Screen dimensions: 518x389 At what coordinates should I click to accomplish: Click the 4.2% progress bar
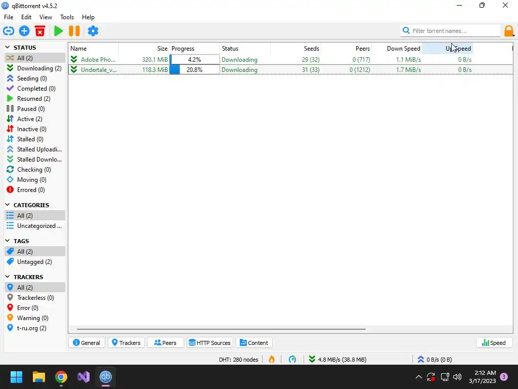pyautogui.click(x=195, y=60)
